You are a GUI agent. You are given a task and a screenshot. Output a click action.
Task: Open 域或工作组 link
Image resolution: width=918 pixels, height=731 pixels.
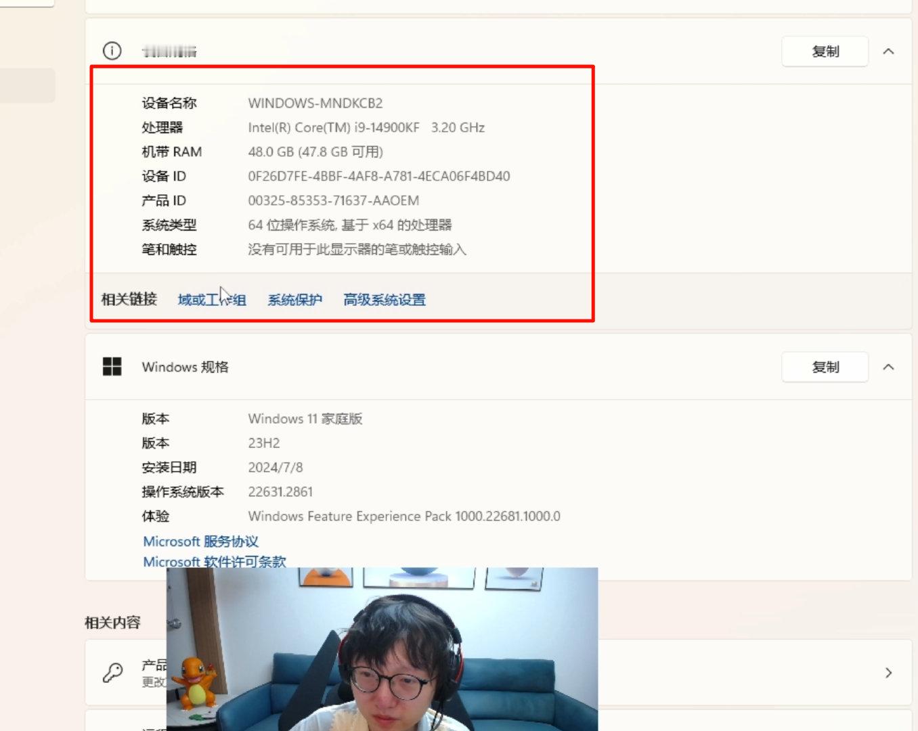[212, 300]
